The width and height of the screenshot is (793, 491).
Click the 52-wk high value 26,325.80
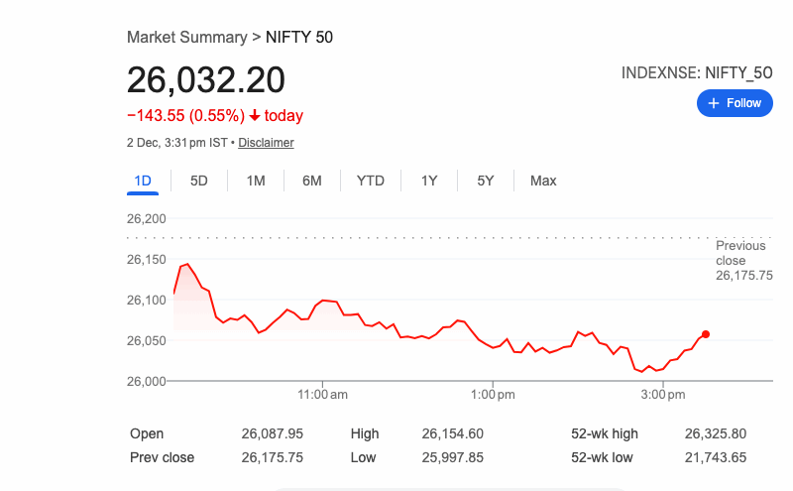point(715,433)
